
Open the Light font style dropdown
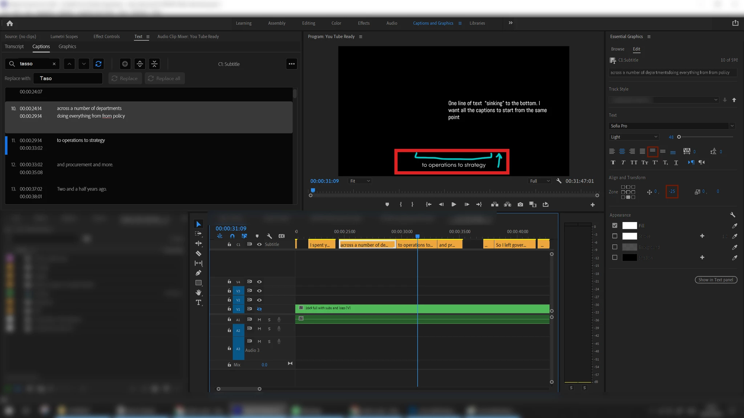click(634, 137)
